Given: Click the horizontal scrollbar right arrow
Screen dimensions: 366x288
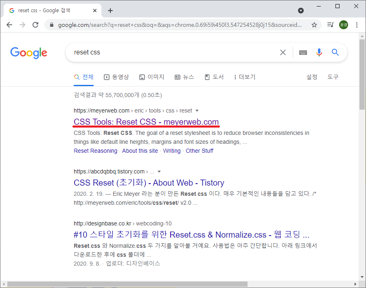Looking at the screenshot, I should tap(355, 284).
